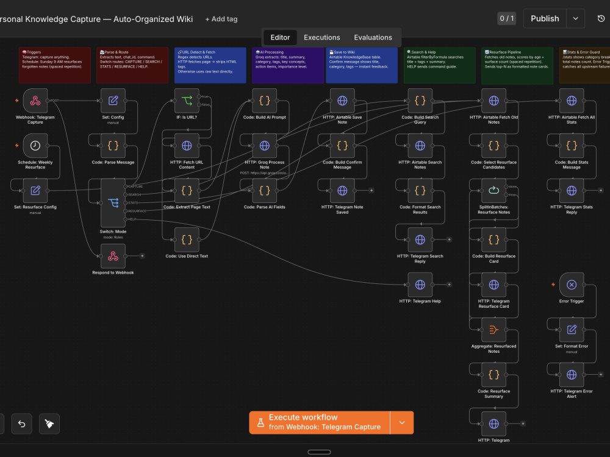Click the undo arrow button
The image size is (610, 457).
pos(22,423)
